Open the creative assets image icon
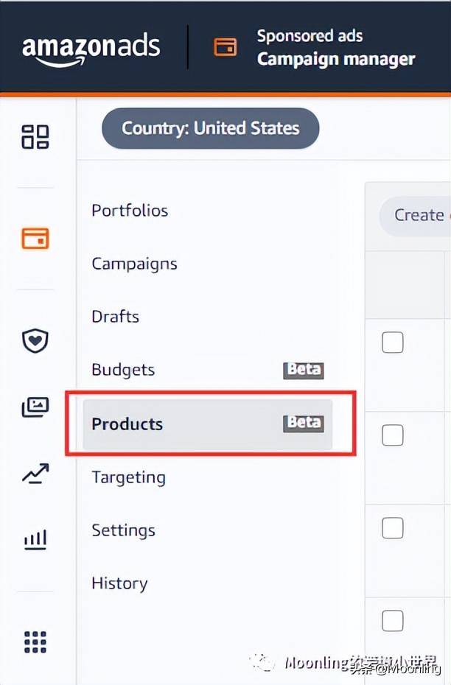 35,407
